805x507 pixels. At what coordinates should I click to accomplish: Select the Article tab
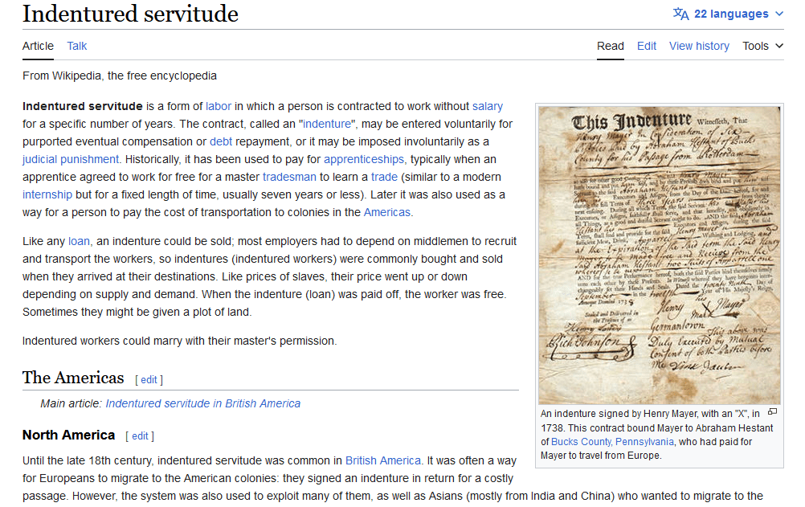click(38, 46)
